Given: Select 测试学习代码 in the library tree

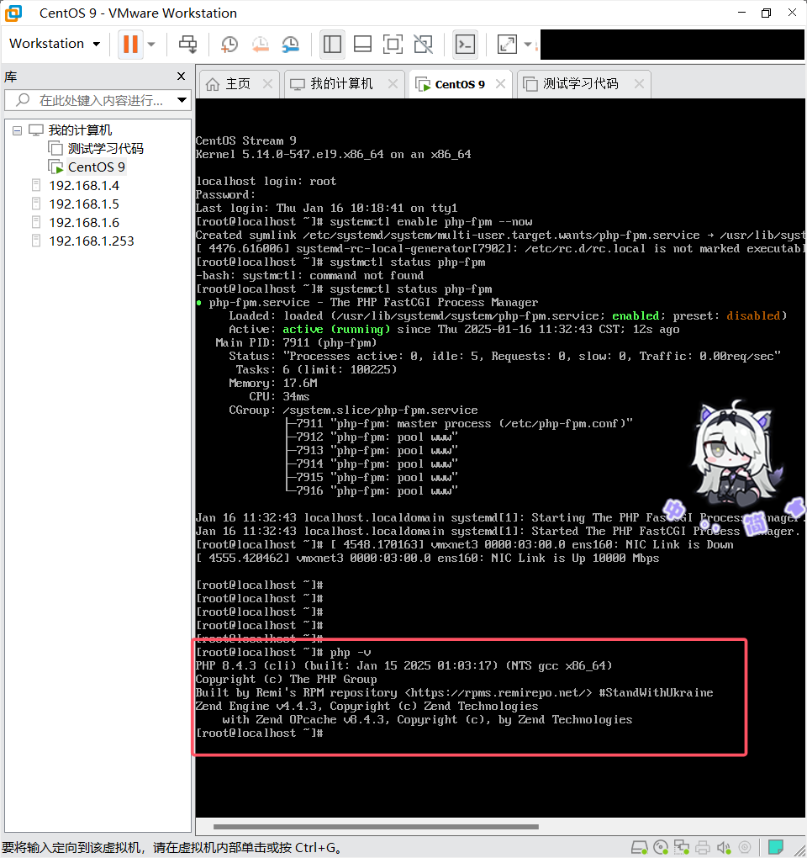Looking at the screenshot, I should click(x=106, y=148).
